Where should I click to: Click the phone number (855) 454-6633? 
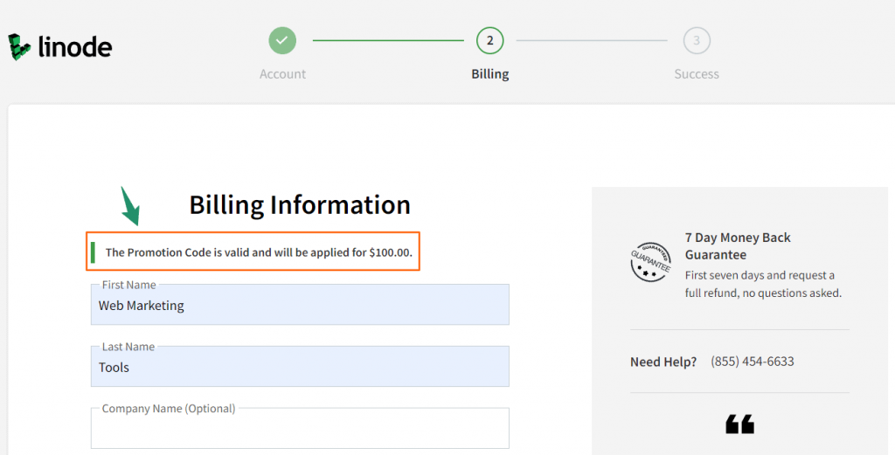tap(753, 362)
